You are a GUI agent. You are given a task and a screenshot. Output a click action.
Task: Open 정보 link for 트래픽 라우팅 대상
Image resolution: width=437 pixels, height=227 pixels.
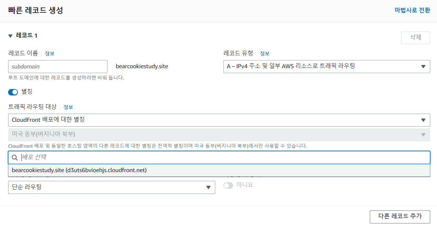pos(68,107)
